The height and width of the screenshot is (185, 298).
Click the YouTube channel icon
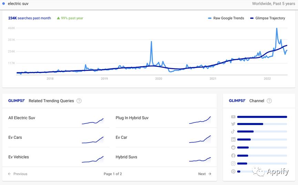click(233, 117)
